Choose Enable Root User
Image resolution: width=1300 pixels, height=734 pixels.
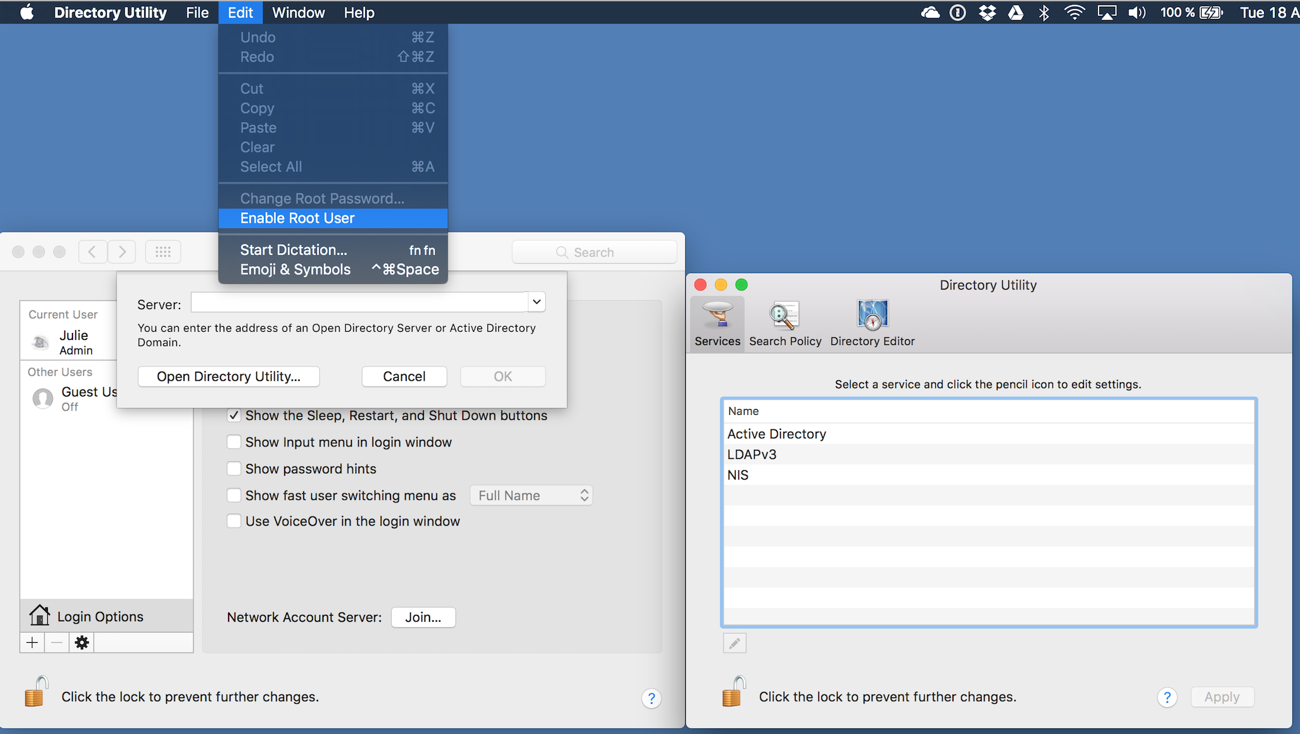click(x=333, y=218)
